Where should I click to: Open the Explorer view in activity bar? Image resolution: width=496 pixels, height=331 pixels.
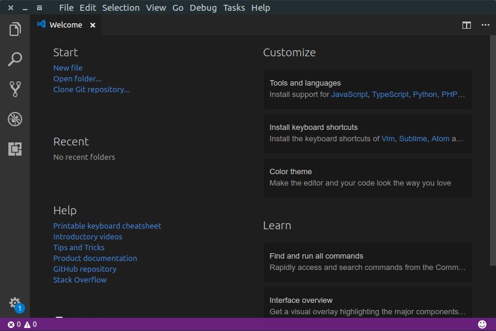pos(15,29)
